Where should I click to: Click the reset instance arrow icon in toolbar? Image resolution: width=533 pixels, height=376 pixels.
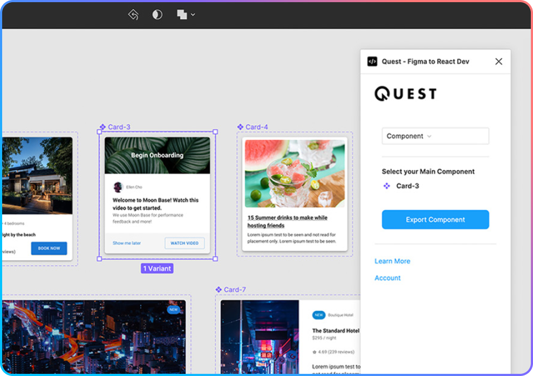click(x=133, y=15)
